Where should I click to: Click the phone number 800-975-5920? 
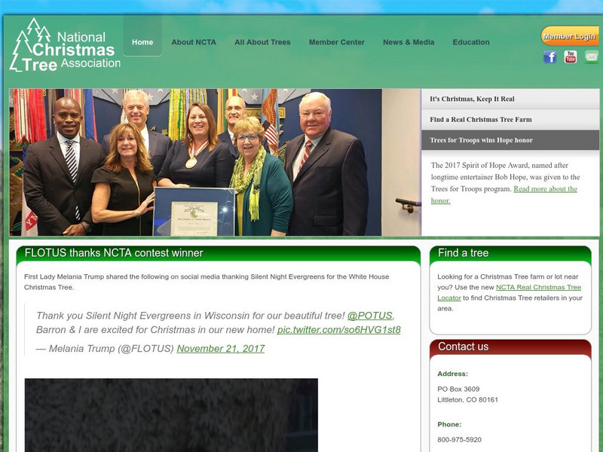[x=459, y=440]
